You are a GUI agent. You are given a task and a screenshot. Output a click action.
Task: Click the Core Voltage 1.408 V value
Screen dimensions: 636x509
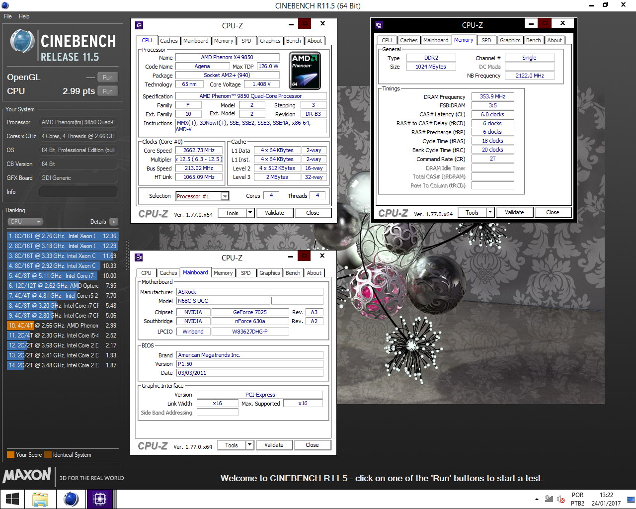point(261,84)
